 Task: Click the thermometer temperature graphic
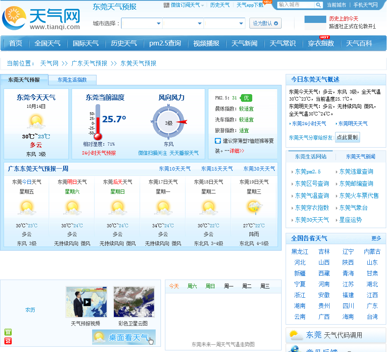(98, 122)
